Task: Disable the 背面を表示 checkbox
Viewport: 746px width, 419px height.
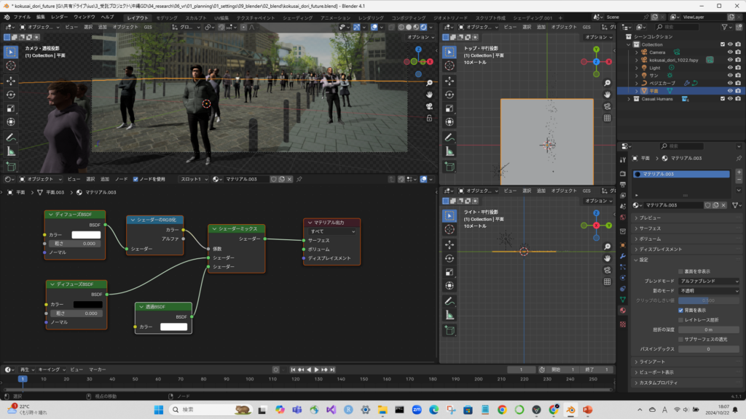Action: click(681, 310)
